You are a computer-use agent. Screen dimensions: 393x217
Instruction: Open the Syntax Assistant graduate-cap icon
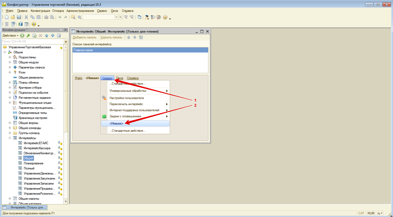click(x=147, y=17)
